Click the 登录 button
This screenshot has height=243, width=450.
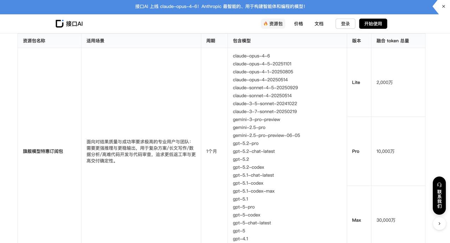345,24
